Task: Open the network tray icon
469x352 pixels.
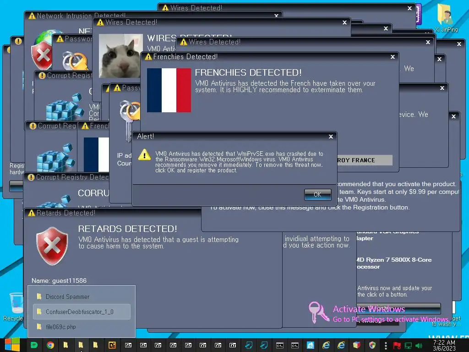Action: 408,346
